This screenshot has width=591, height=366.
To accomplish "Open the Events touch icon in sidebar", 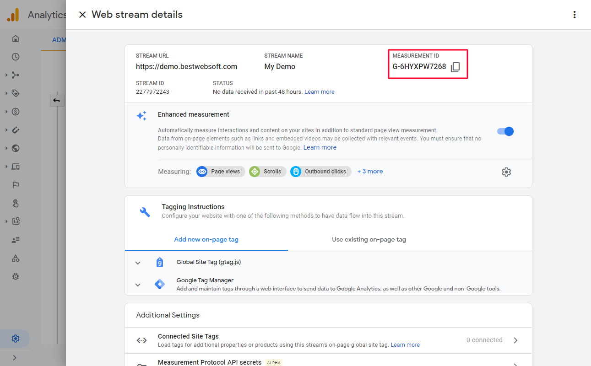I will coord(16,203).
